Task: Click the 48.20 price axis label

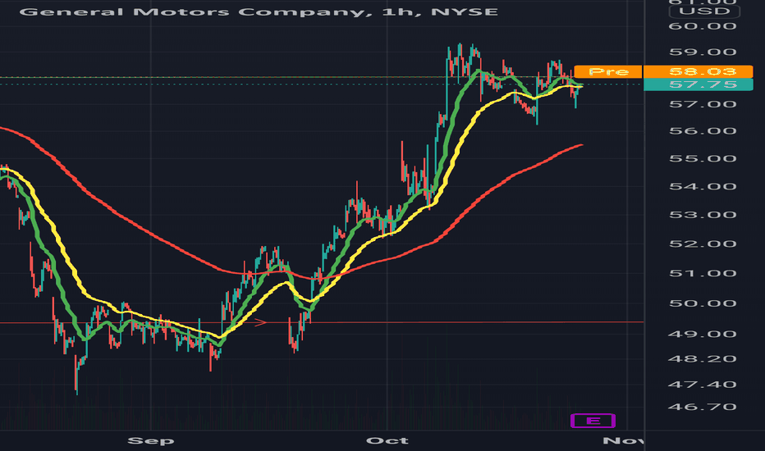Action: point(703,359)
